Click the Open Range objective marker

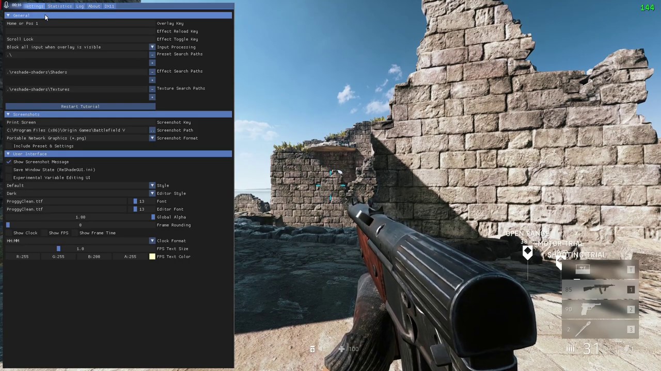click(x=527, y=252)
